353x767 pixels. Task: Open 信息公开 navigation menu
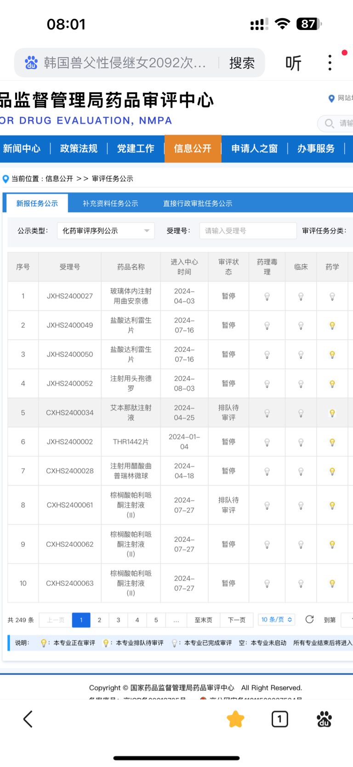pyautogui.click(x=193, y=148)
